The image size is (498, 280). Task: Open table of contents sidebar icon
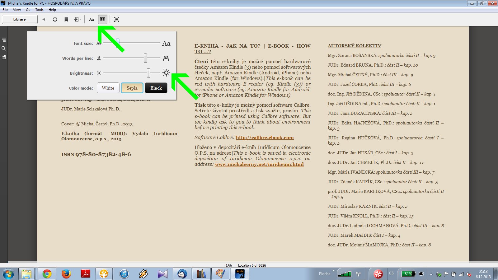[x=4, y=40]
